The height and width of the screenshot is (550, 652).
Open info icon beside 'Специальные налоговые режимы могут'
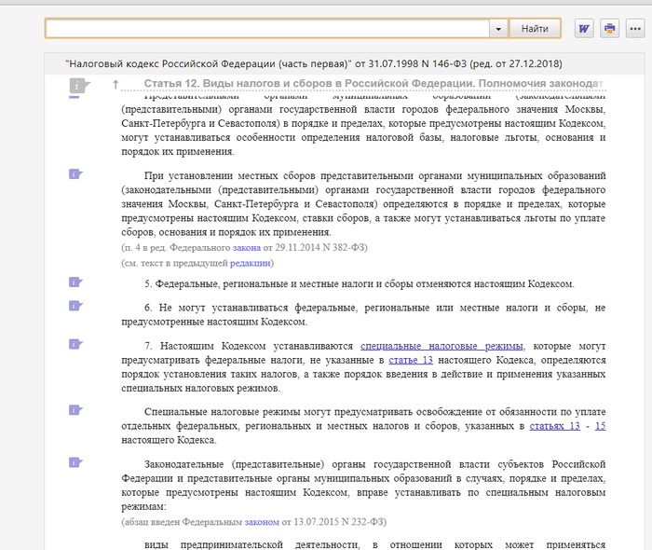point(75,408)
